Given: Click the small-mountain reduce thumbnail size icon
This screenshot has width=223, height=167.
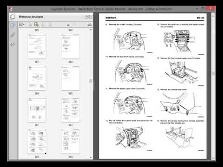Looking at the screenshot, I should pyautogui.click(x=68, y=25).
